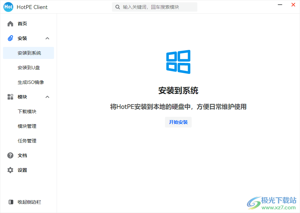This screenshot has width=300, height=213.
Task: Click the sidebar collapse icon at bottom
Action: pyautogui.click(x=11, y=202)
